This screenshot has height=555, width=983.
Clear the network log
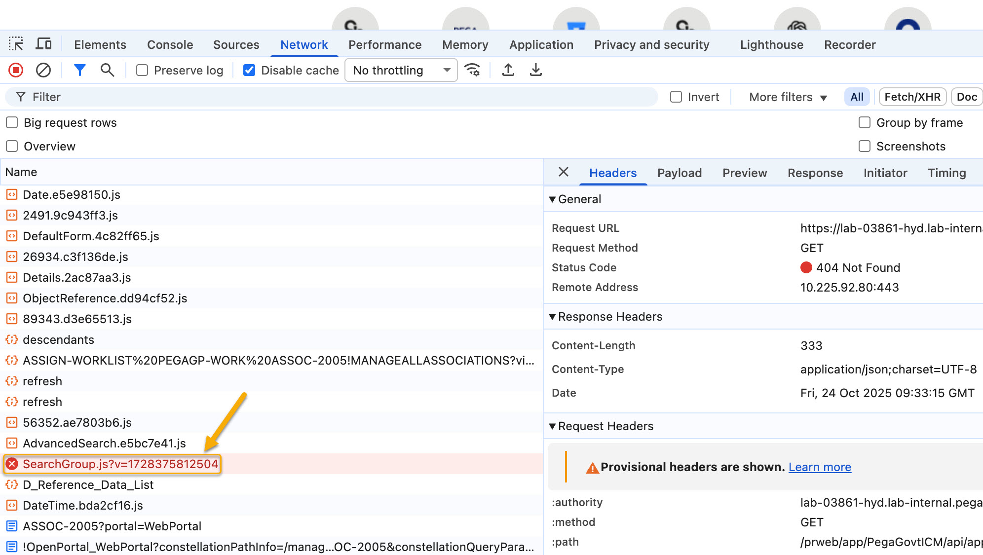tap(43, 70)
